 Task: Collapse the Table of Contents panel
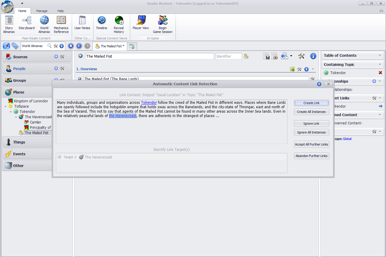coord(380,55)
